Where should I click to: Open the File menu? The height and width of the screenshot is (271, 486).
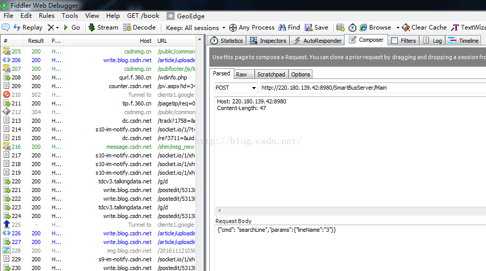tap(8, 16)
